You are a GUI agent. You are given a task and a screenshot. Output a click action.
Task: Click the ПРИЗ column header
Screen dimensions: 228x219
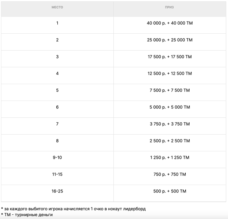click(x=169, y=7)
